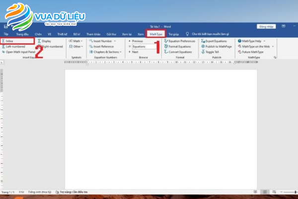Expand the Chapters & Sections dropdown

(x=106, y=52)
